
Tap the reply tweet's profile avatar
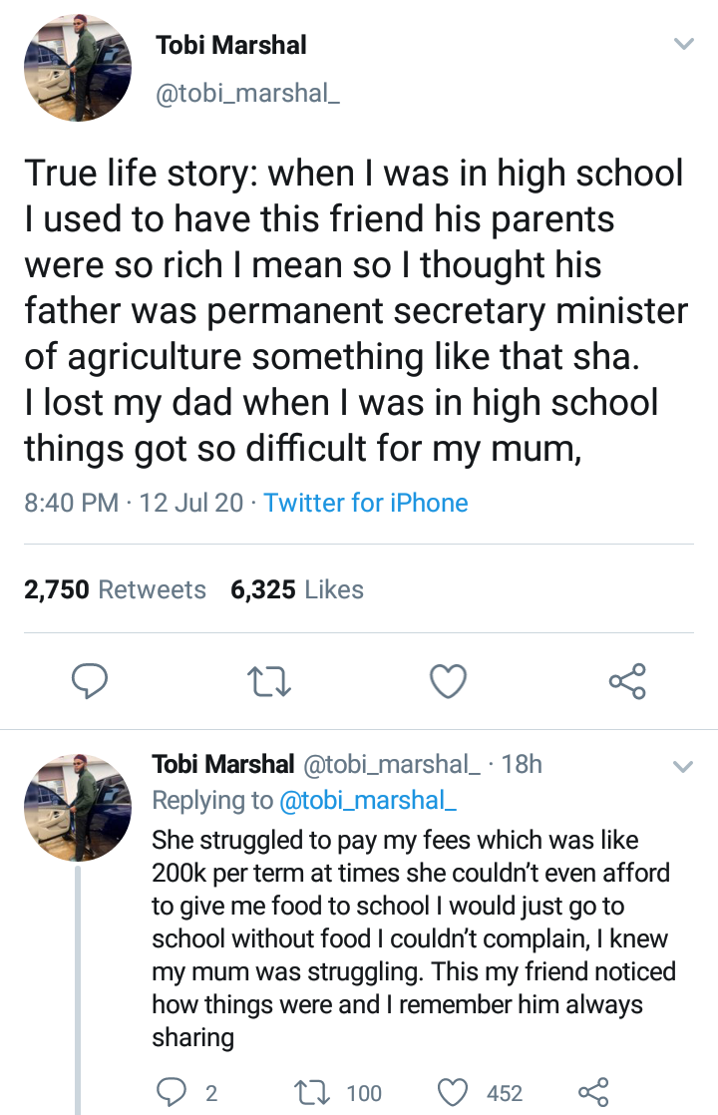point(78,807)
